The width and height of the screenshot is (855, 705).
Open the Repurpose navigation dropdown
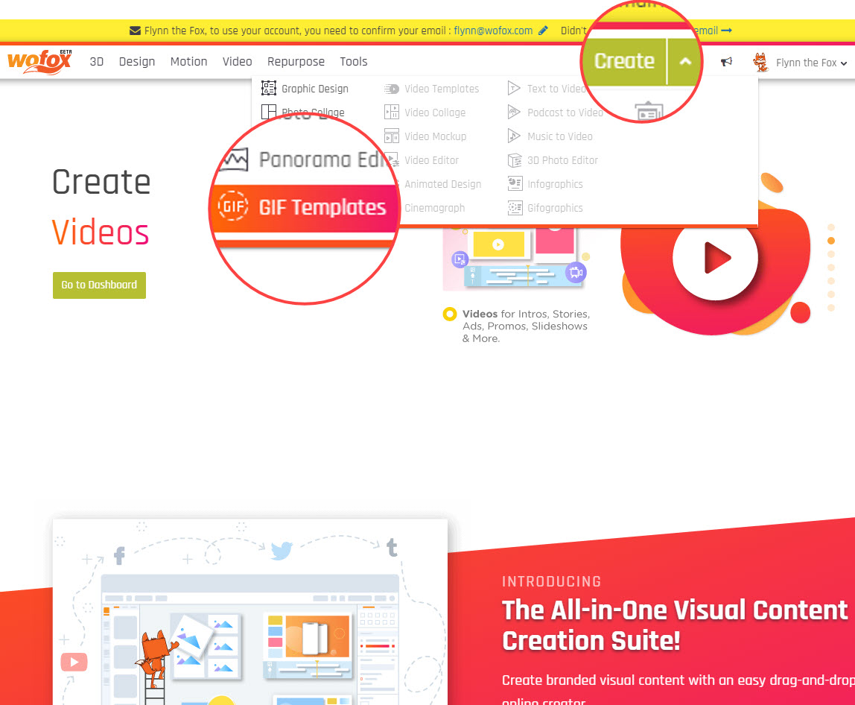(x=296, y=62)
